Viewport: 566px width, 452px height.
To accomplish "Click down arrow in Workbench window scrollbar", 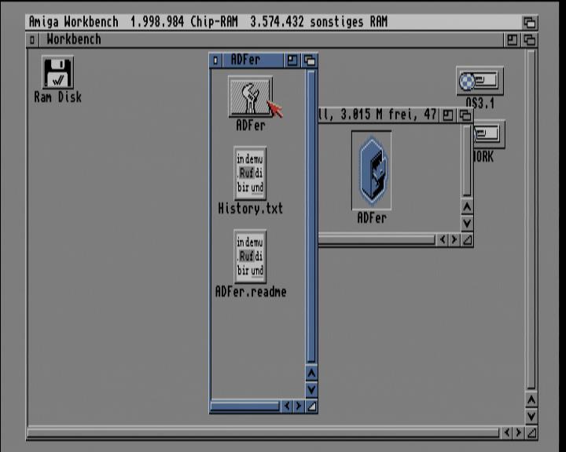I will point(531,417).
